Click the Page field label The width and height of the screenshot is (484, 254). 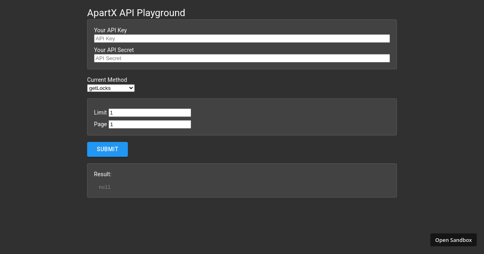tap(100, 124)
